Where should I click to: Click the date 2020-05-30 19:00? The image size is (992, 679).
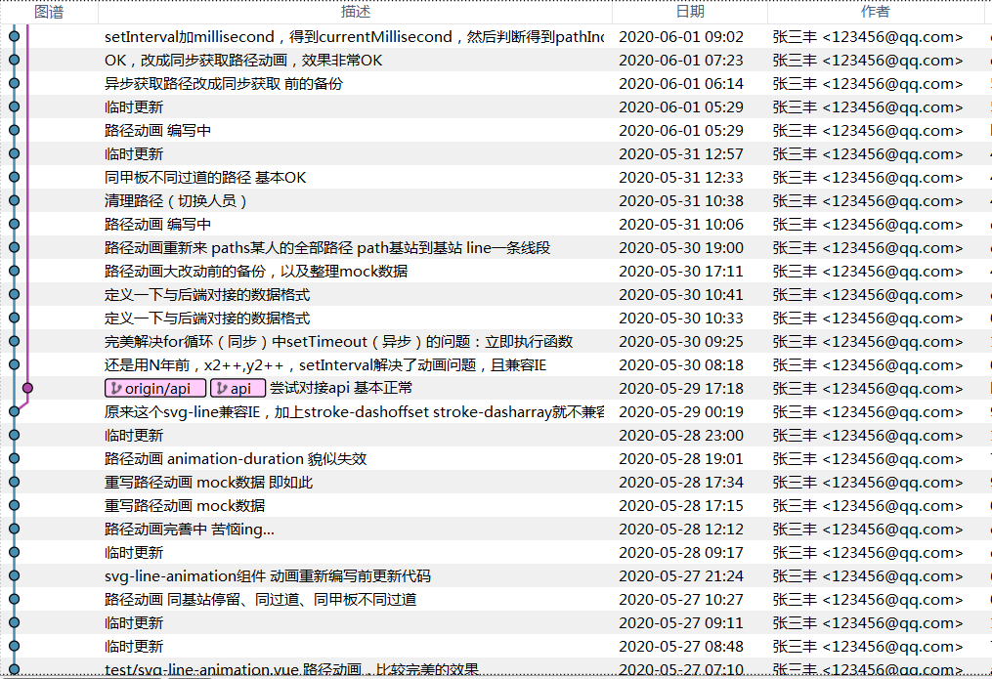[x=681, y=247]
